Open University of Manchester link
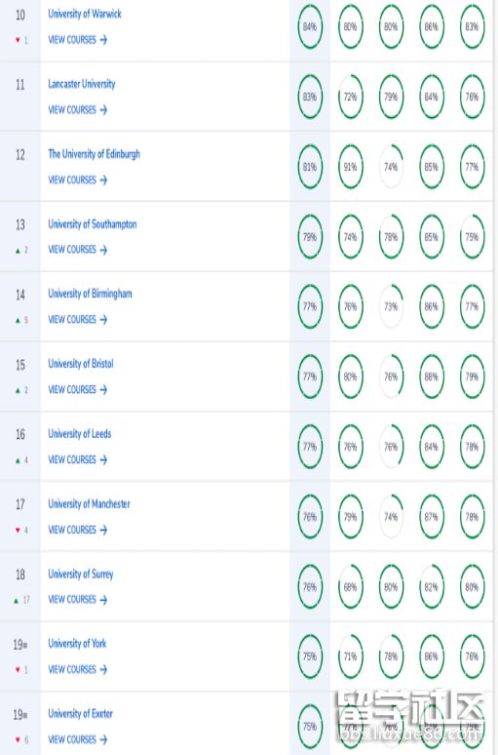Viewport: 498px width, 755px height. pos(89,503)
